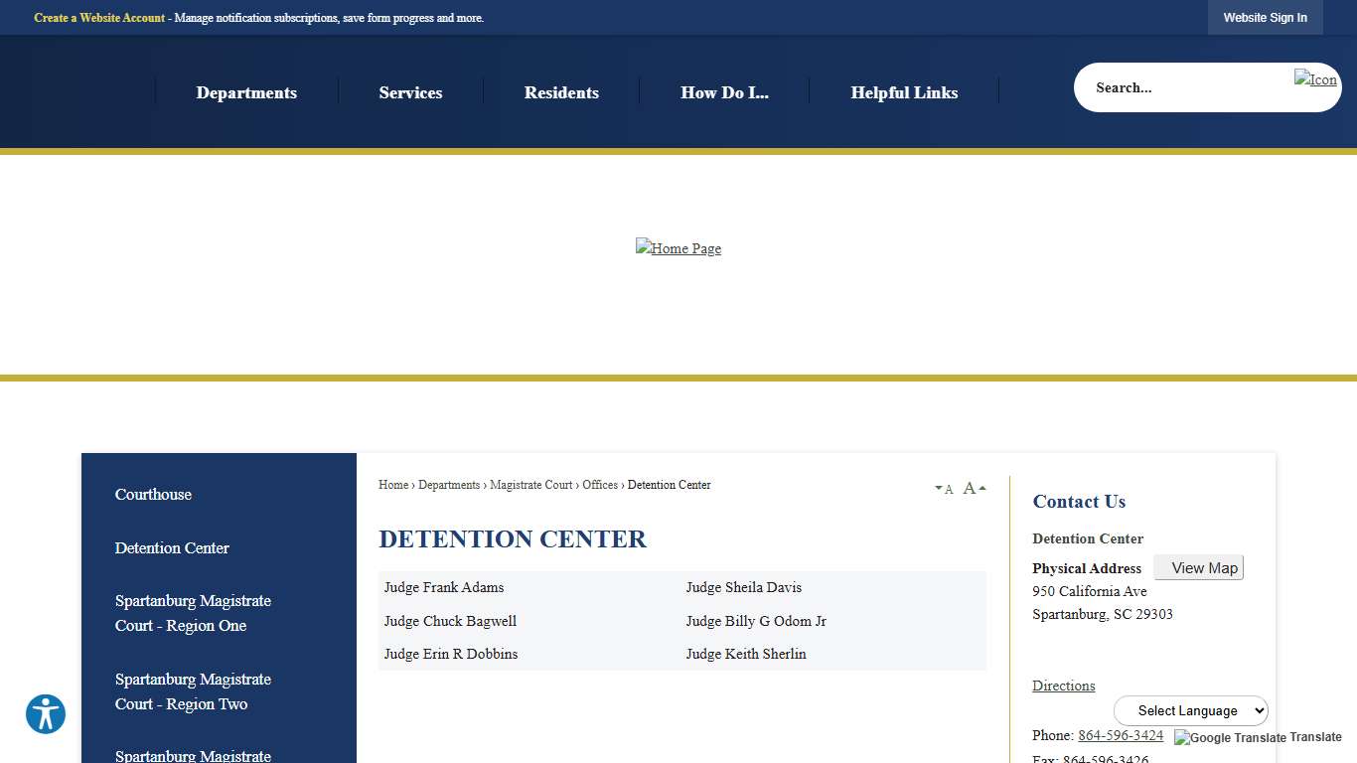Open the Helpful Links menu
The width and height of the screenshot is (1357, 763).
904,92
